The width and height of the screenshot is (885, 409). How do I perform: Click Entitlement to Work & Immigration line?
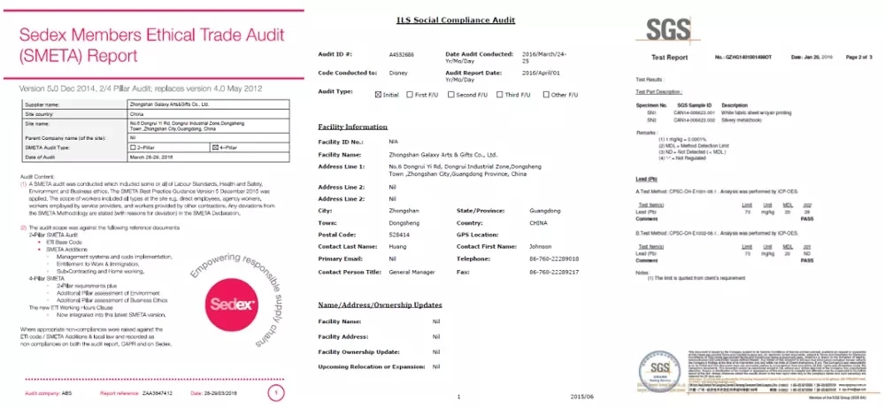click(97, 264)
